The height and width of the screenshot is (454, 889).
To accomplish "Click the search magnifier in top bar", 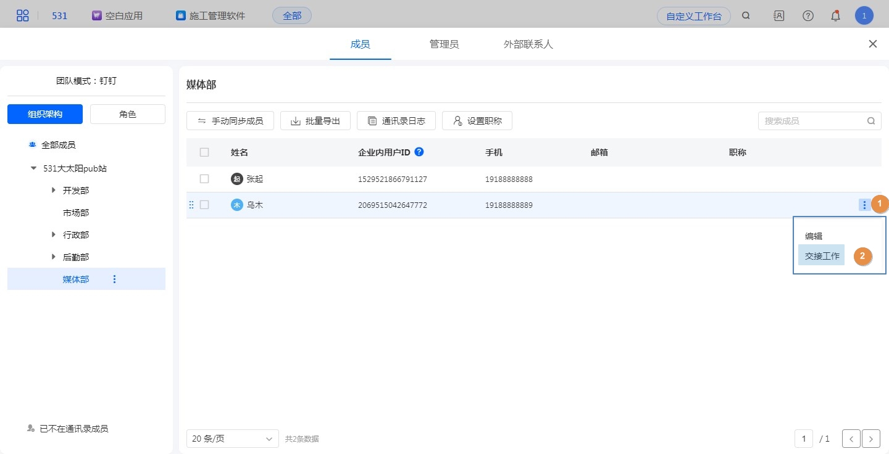I will (746, 16).
